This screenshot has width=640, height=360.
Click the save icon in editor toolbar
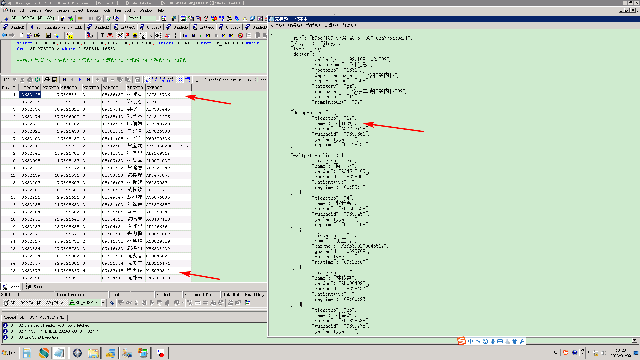point(48,35)
